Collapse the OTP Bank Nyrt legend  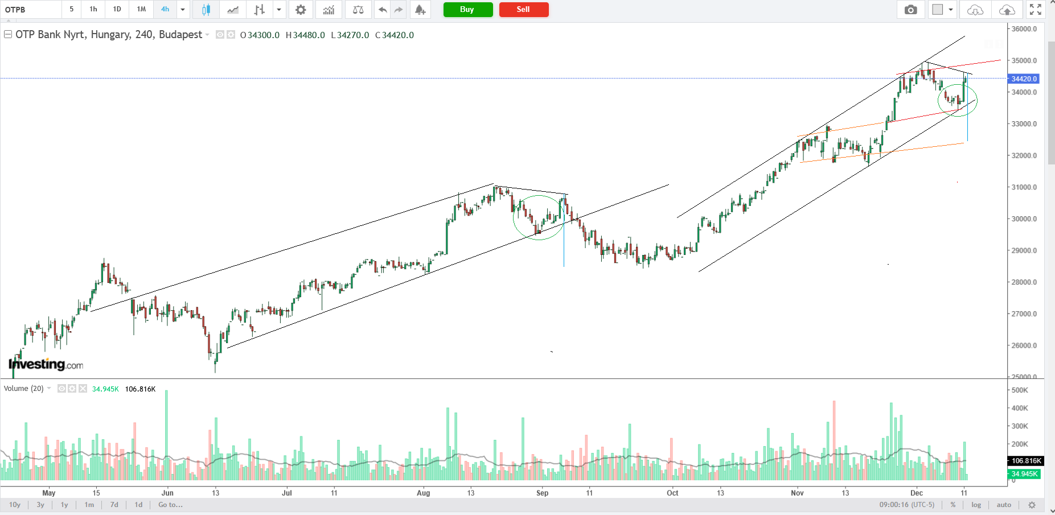[x=8, y=35]
